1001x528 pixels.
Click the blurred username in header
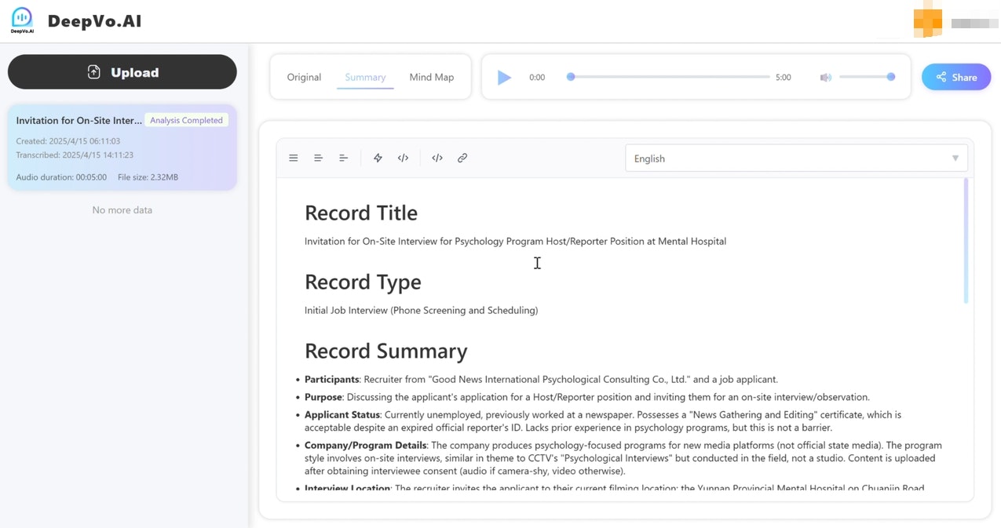[x=974, y=23]
